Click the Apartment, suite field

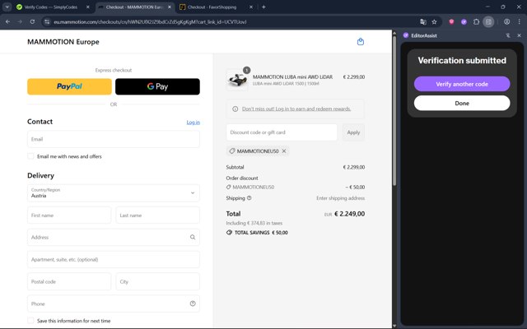tap(114, 260)
